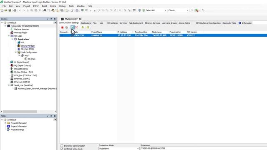
Task: Select Machine Assistant in device tree
Action: [22, 29]
